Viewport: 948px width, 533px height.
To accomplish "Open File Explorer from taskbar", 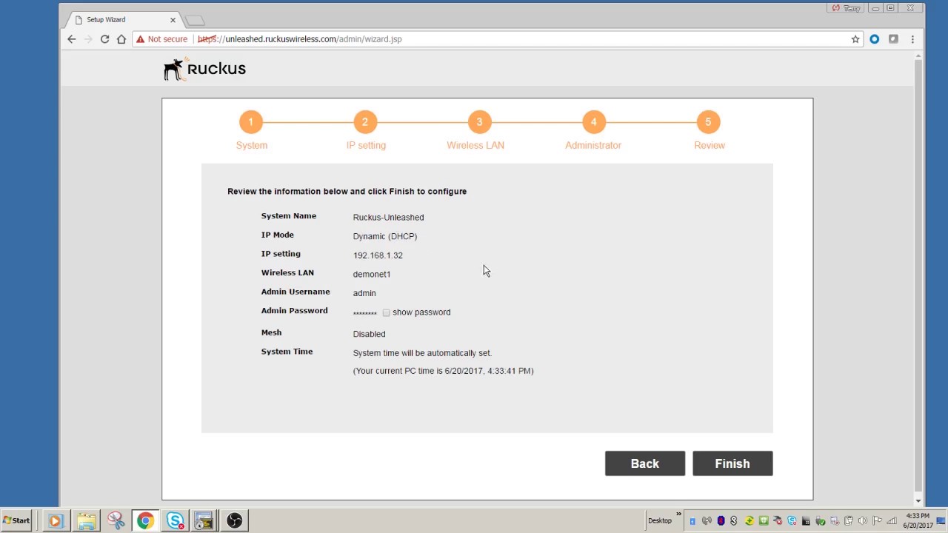I will [86, 520].
